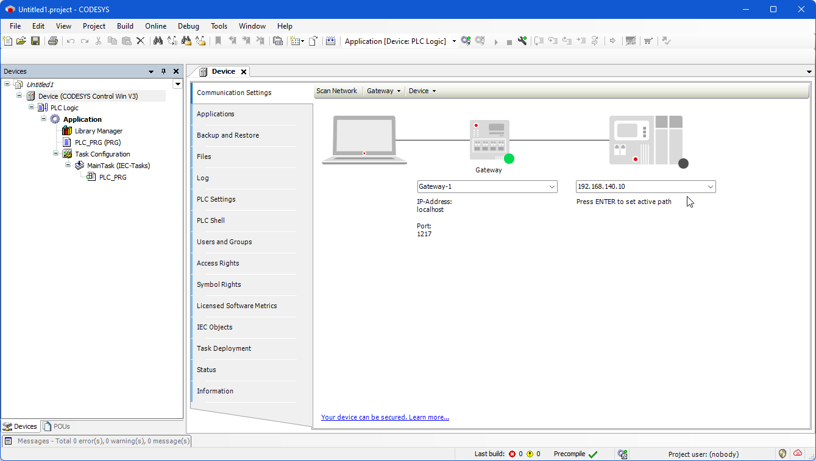
Task: Collapse the PLC Logic tree node
Action: coord(31,107)
